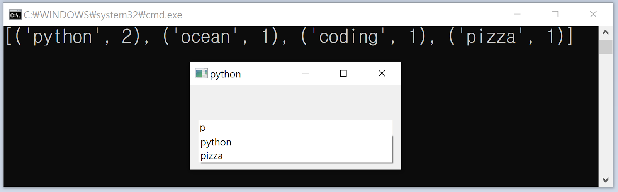Image resolution: width=618 pixels, height=192 pixels.
Task: Close the small python window
Action: click(382, 73)
